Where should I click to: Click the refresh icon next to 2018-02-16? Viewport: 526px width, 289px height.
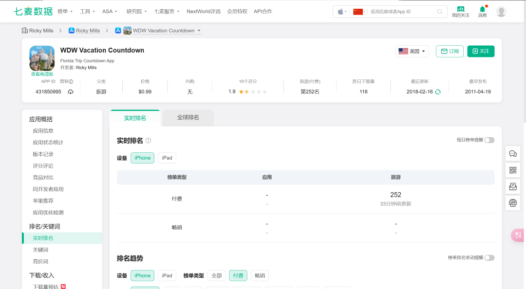(x=438, y=92)
